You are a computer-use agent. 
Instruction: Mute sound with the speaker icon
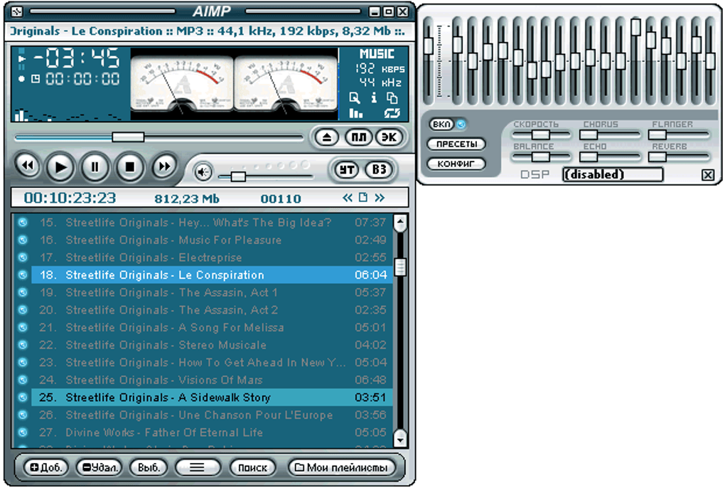[x=203, y=172]
